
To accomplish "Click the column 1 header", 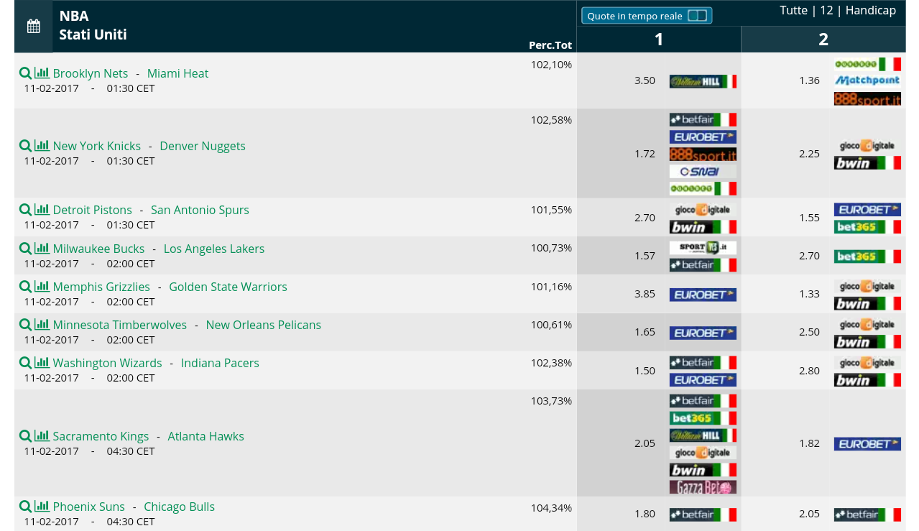I will pyautogui.click(x=658, y=40).
